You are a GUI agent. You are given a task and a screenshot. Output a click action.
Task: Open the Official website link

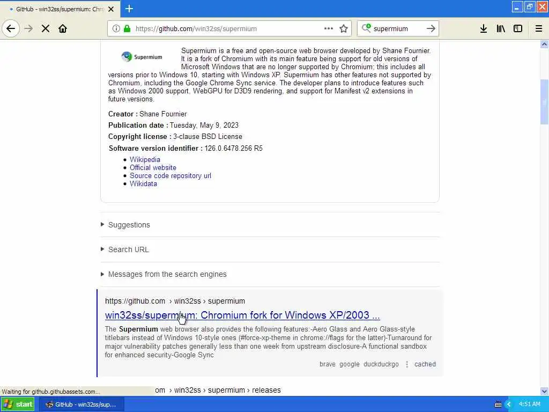pos(153,167)
